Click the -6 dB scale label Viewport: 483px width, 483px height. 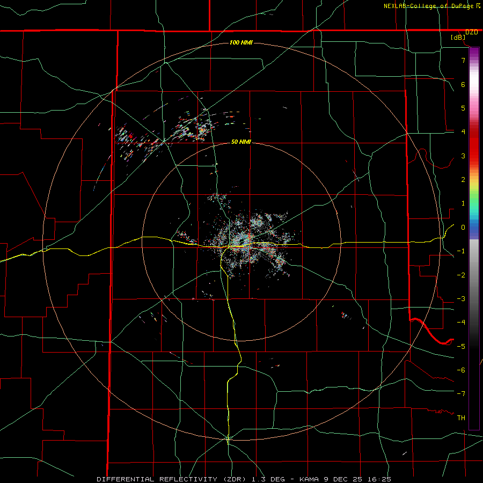tap(461, 370)
